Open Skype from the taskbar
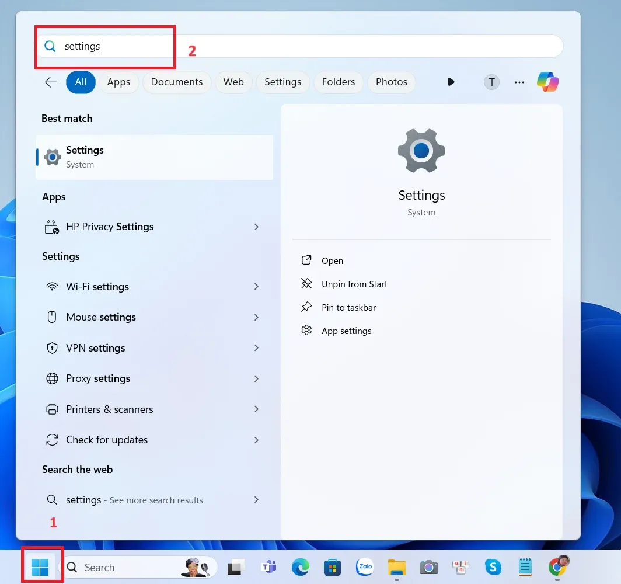The width and height of the screenshot is (621, 584). (493, 567)
